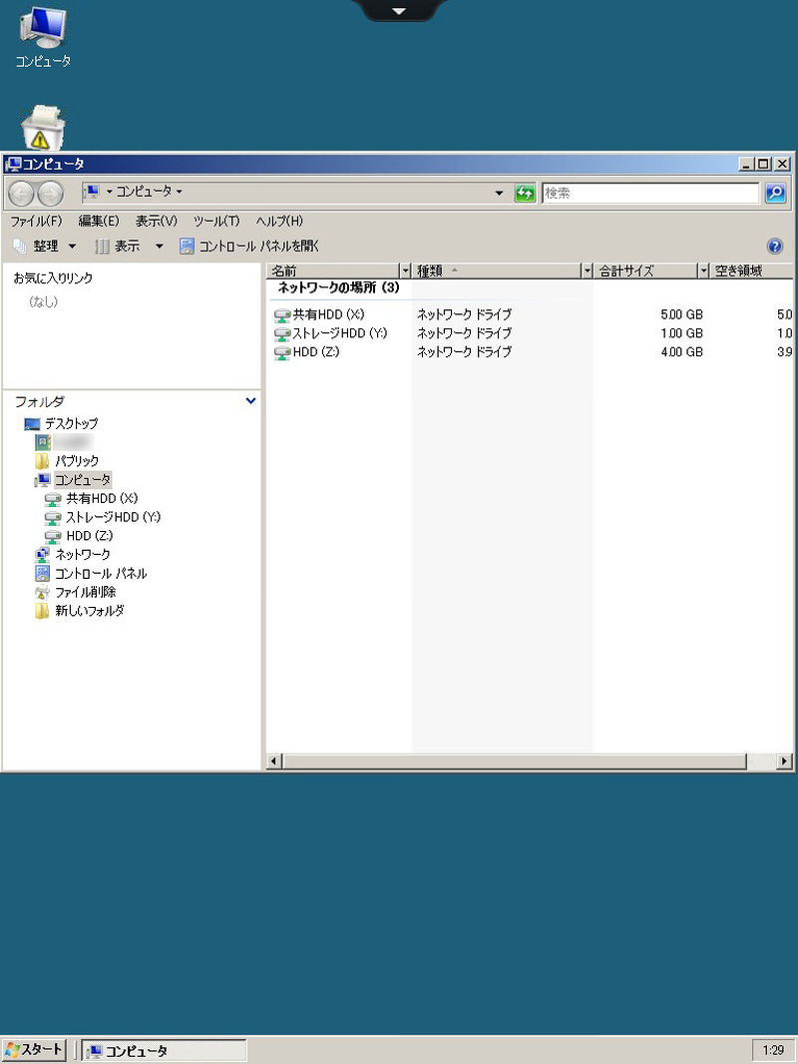Image resolution: width=798 pixels, height=1064 pixels.
Task: Open help via blue question mark icon
Action: [x=775, y=247]
